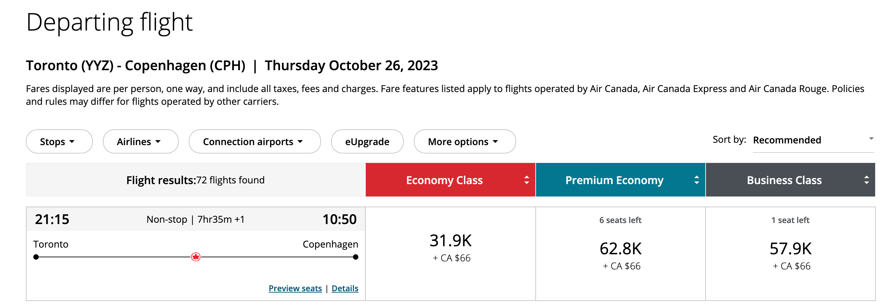Click the Copenhagen arrival endpoint dot

tap(355, 257)
